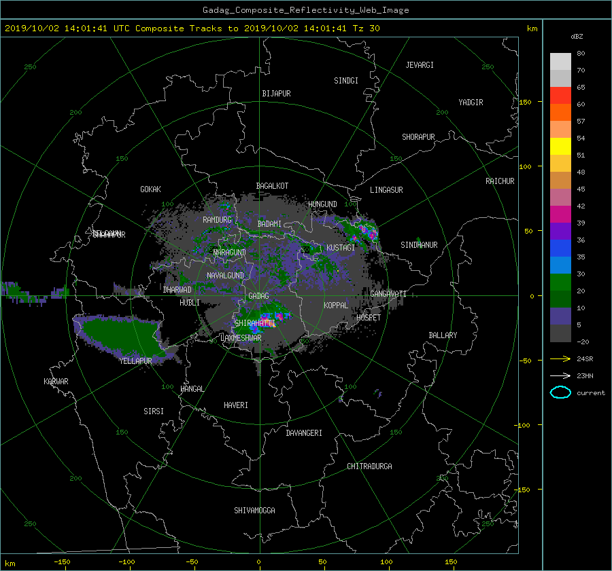Click the DHARWAD town label
The height and width of the screenshot is (571, 612).
click(x=177, y=290)
